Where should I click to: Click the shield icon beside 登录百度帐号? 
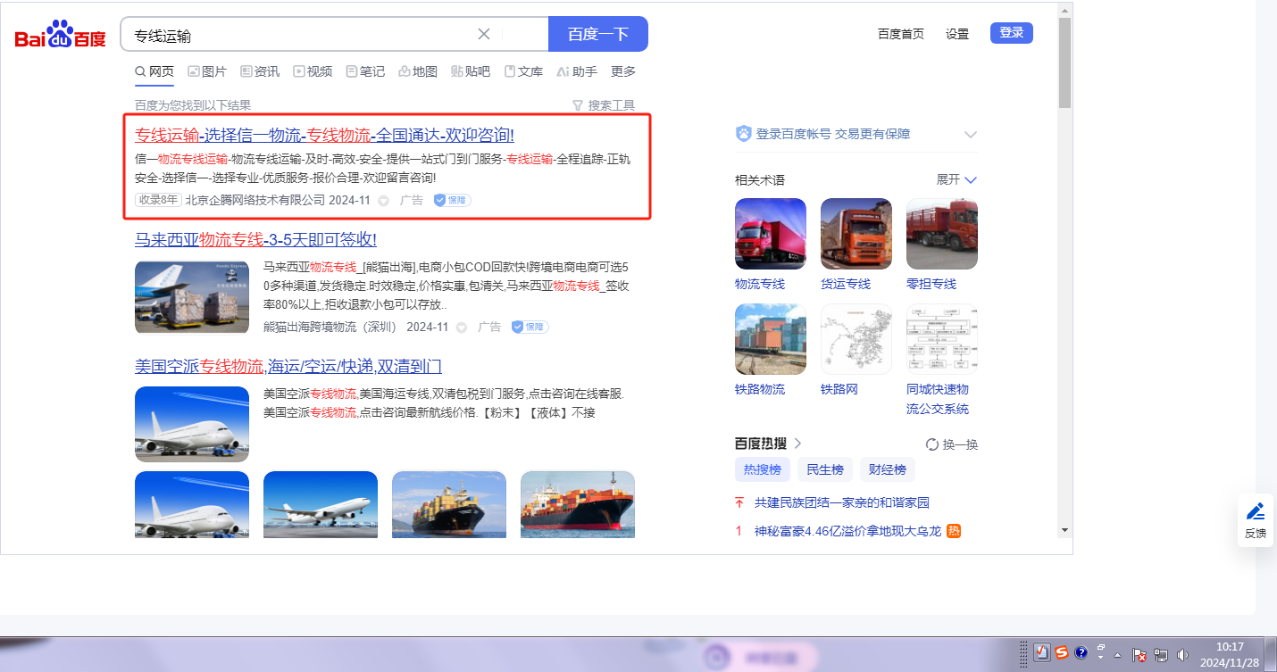click(743, 134)
